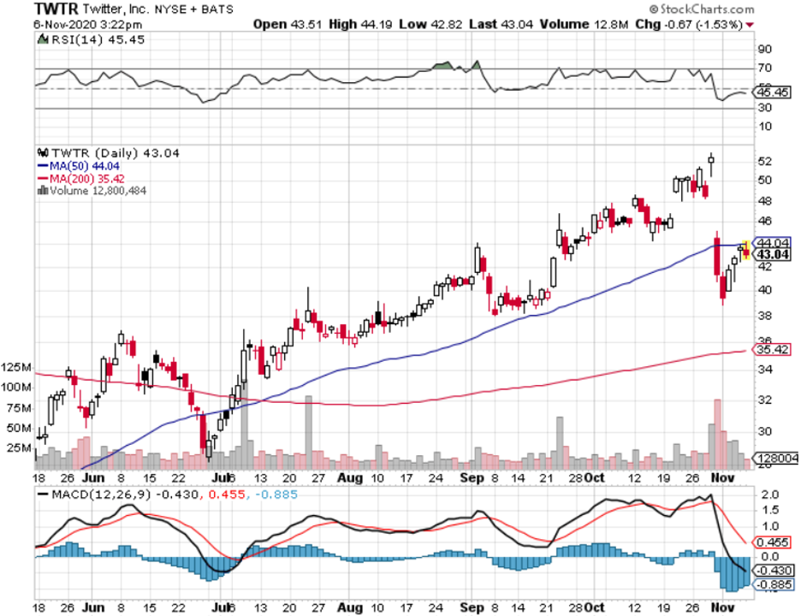The image size is (801, 616).
Task: Click the 2.0 MACD axis label
Action: tap(769, 495)
